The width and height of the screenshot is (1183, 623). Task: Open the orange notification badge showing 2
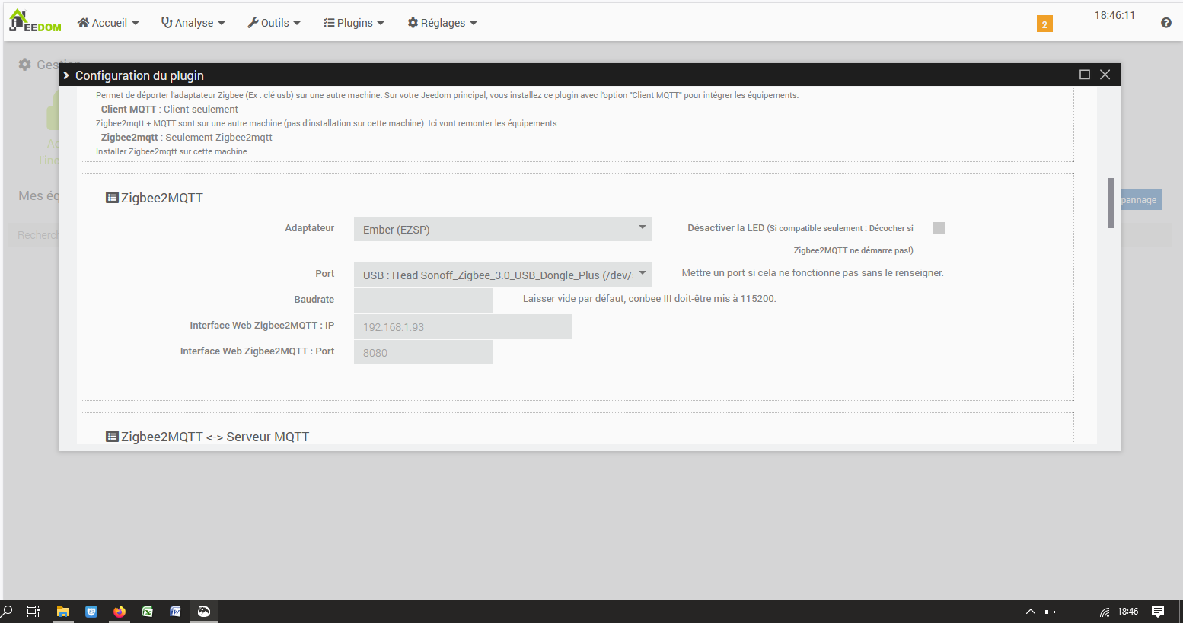pos(1044,24)
